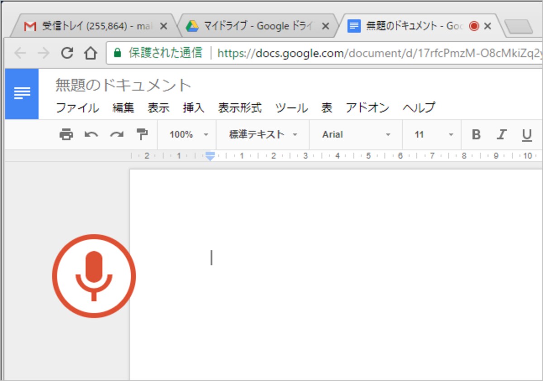The height and width of the screenshot is (381, 543).
Task: Click the red voice typing microphone
Action: (x=94, y=276)
